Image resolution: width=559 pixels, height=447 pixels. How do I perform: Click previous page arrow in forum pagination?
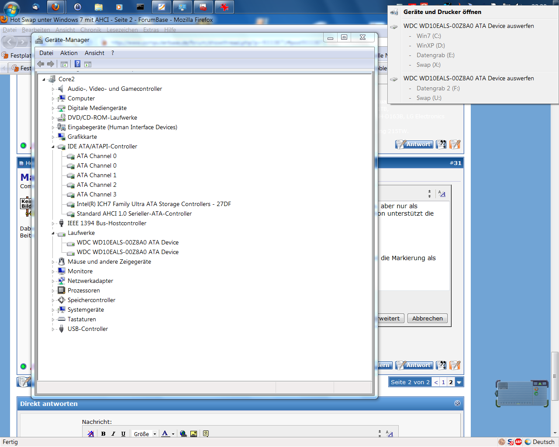pos(436,382)
